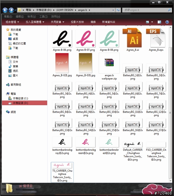Screen dimensions: 174x196
Task: Start the 投影片放映 slideshow
Action: [77, 22]
